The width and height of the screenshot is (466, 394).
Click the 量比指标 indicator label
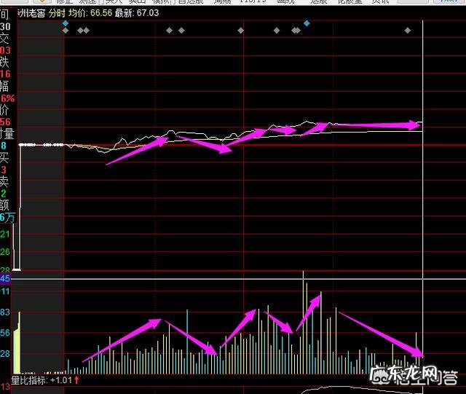pyautogui.click(x=28, y=380)
